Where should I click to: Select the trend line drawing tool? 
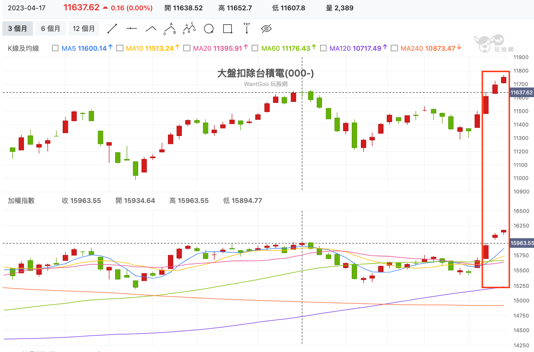112,29
